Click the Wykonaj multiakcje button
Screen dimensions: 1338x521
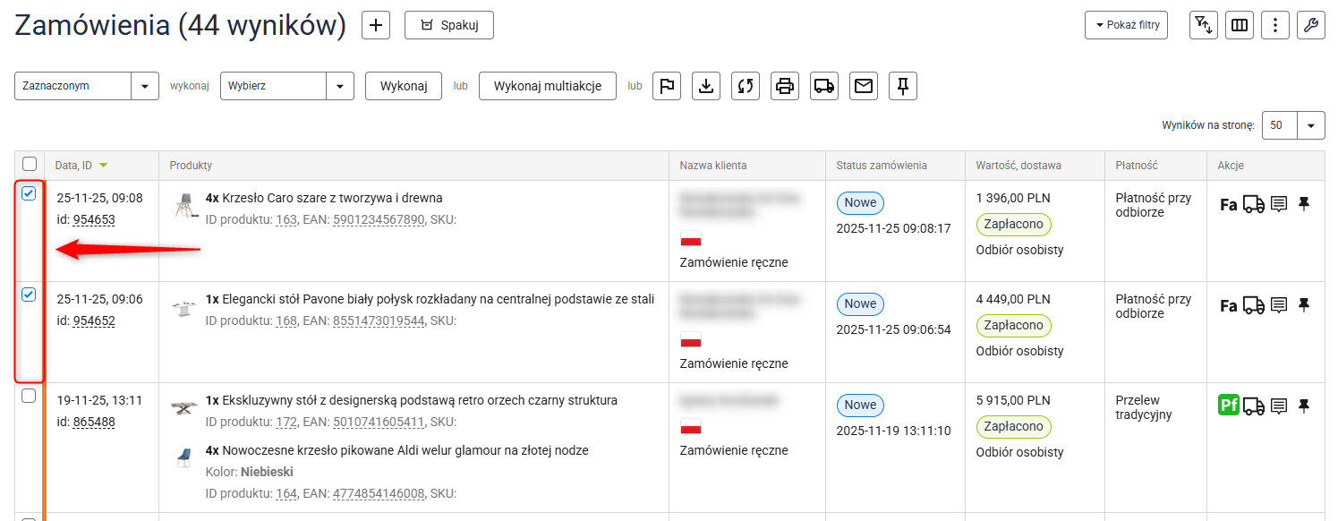tap(547, 86)
